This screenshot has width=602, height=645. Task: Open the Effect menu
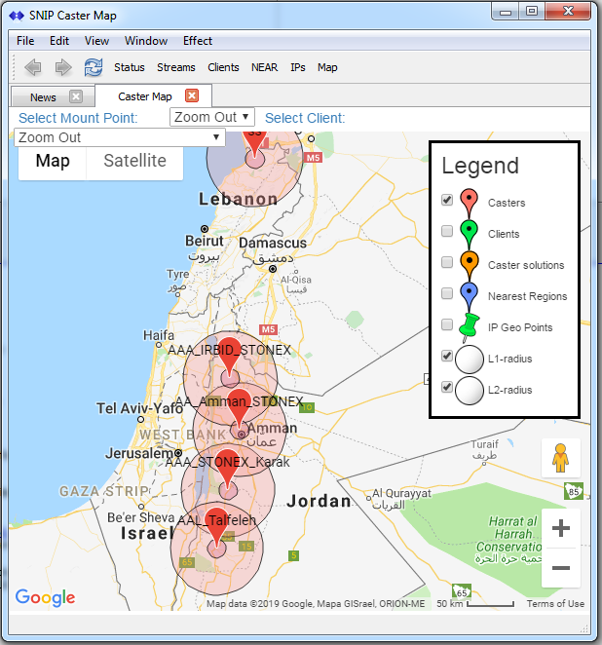point(198,41)
